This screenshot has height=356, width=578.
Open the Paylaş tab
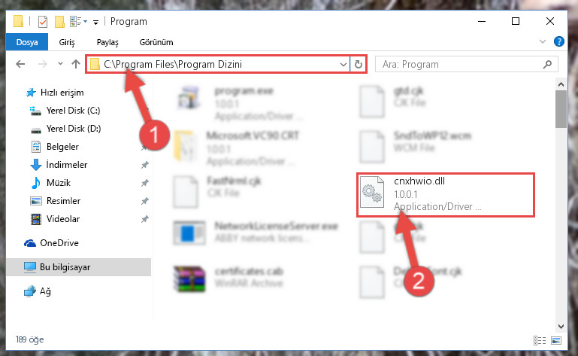(x=107, y=42)
